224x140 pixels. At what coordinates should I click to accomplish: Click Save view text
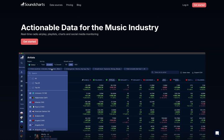tap(186, 72)
